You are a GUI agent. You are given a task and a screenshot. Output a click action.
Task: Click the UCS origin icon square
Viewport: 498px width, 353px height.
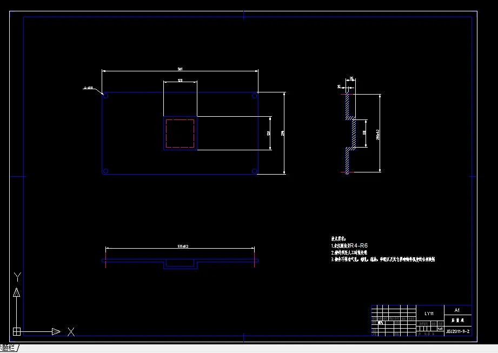point(17,331)
